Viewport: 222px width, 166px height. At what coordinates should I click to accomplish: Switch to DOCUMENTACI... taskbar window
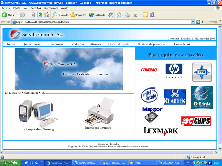tap(170, 163)
